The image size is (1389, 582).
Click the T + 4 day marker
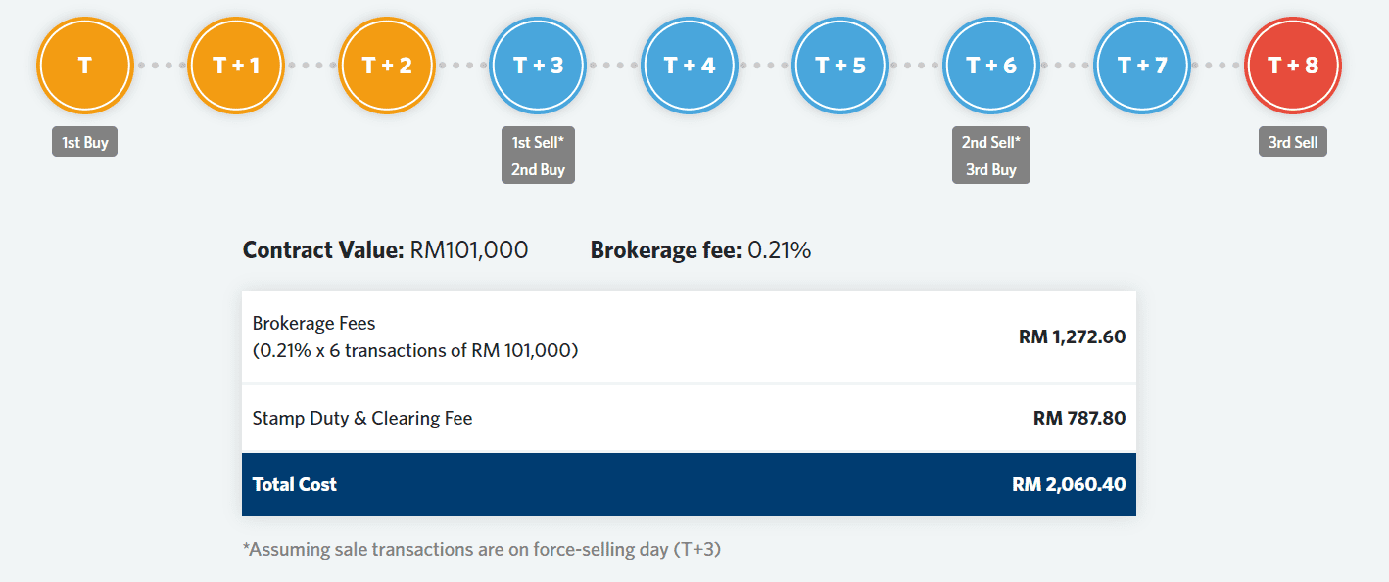coord(690,66)
